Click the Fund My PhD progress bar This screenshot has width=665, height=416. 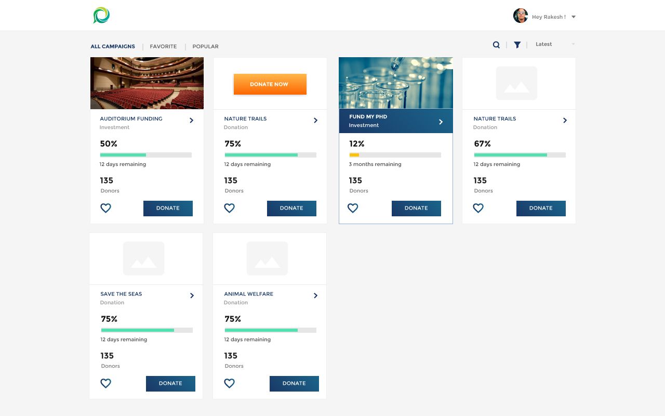coord(395,155)
